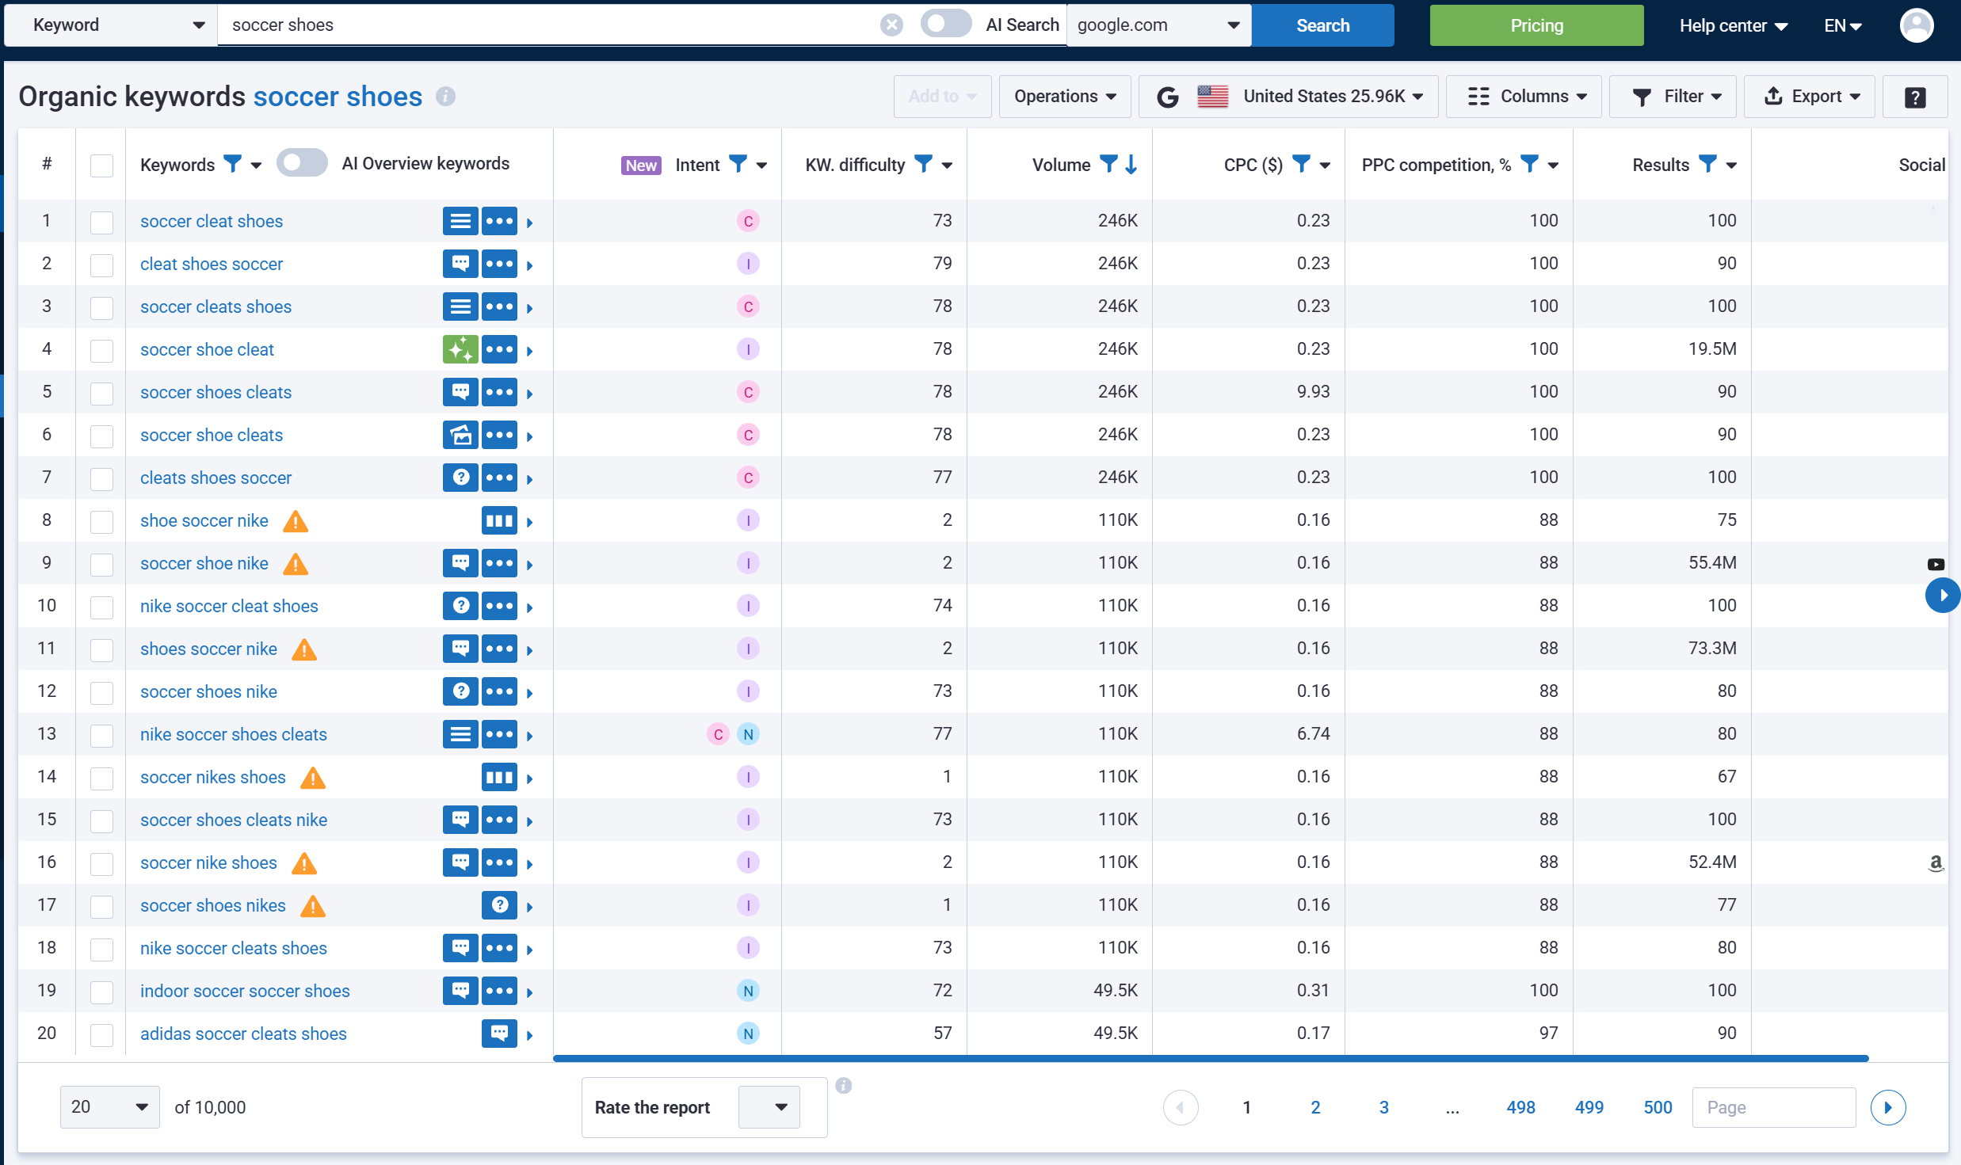The height and width of the screenshot is (1165, 1961).
Task: Enable the AI Search toggle
Action: 944,25
